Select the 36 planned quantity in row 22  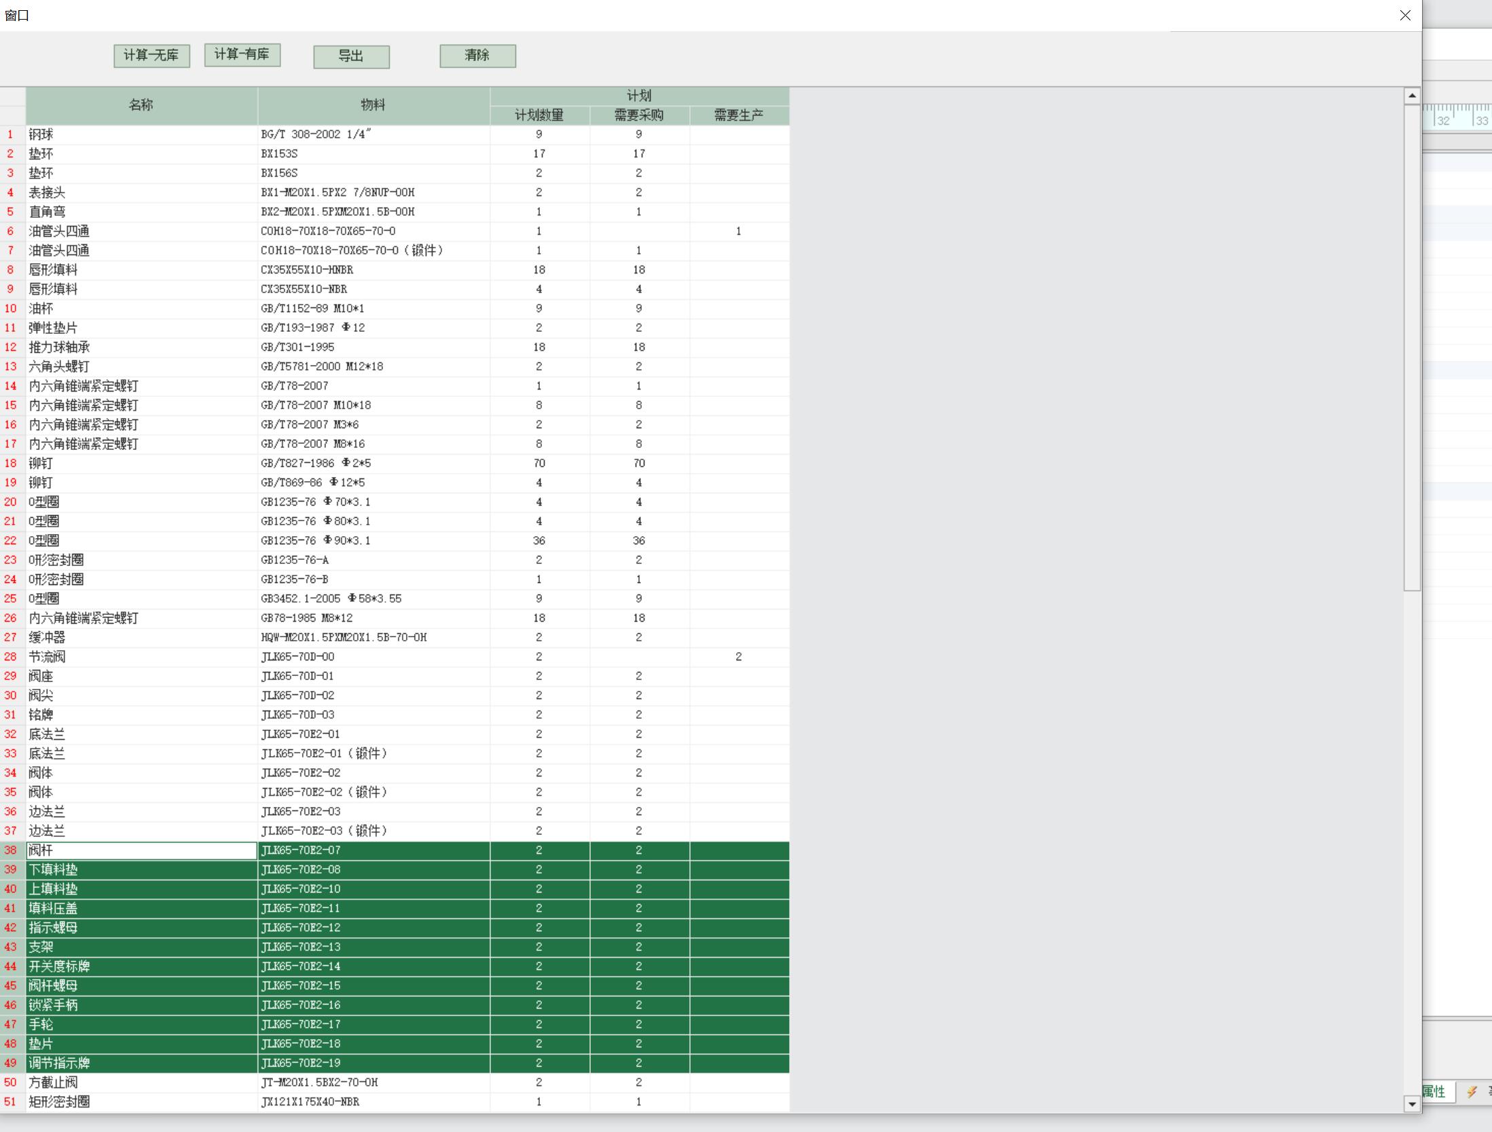click(539, 541)
